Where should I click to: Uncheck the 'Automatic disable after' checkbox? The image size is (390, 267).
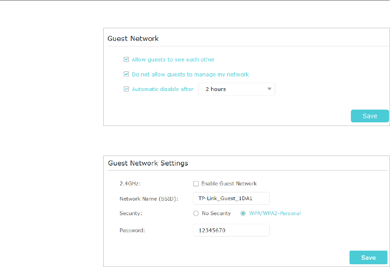(x=127, y=89)
